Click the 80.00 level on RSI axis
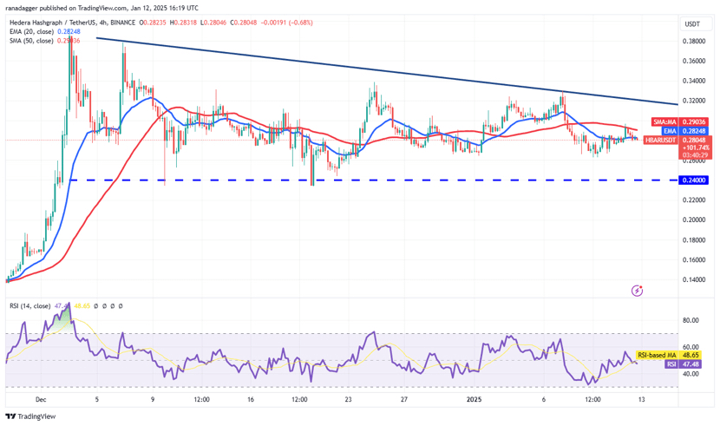Image resolution: width=720 pixels, height=426 pixels. (691, 320)
